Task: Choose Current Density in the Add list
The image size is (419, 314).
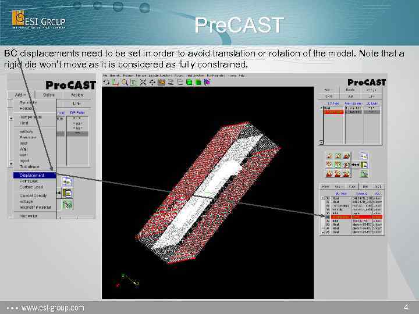Action: point(33,196)
